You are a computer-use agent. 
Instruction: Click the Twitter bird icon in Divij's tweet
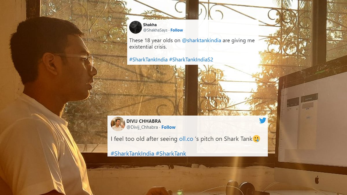point(263,120)
